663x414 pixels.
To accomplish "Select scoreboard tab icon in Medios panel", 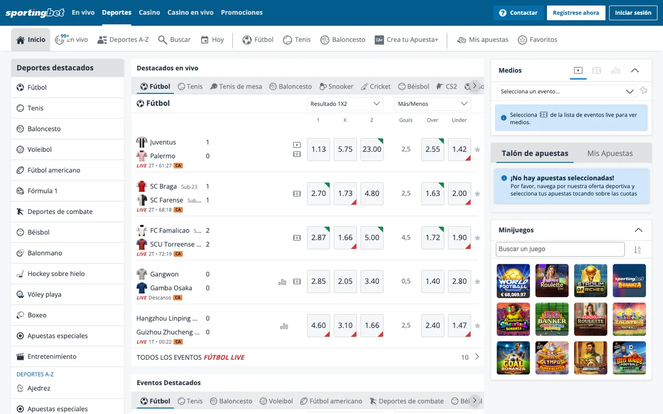I will click(597, 71).
